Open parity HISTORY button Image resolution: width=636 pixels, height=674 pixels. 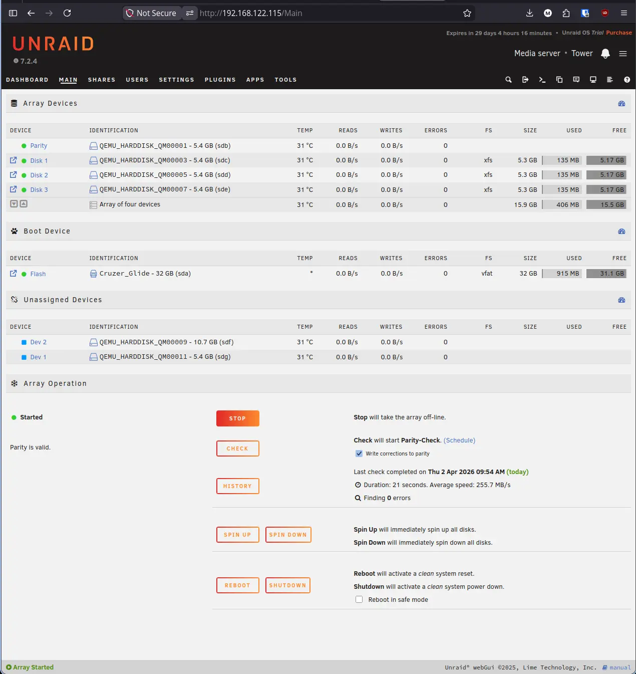pyautogui.click(x=238, y=486)
